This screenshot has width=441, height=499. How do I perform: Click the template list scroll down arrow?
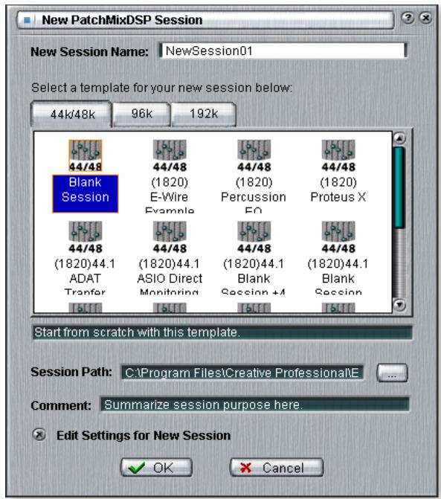tap(399, 305)
